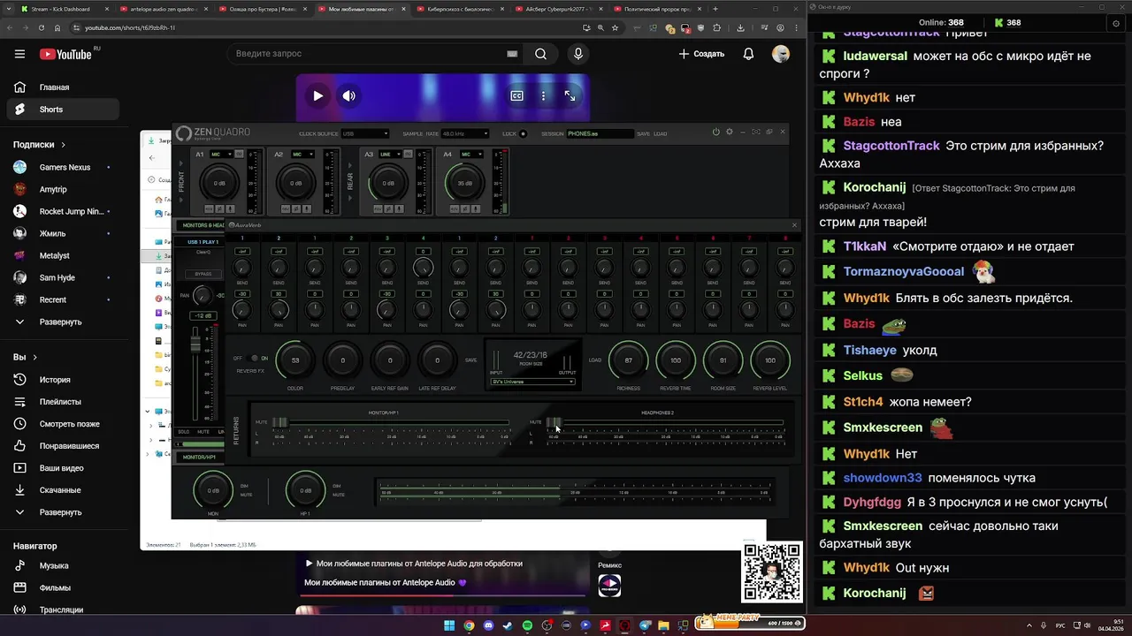Image resolution: width=1132 pixels, height=636 pixels.
Task: Save the AuraVerb preset
Action: 470,360
